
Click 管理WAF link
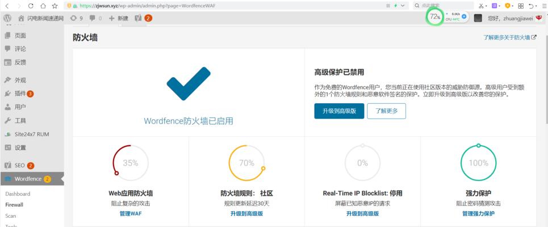(x=131, y=214)
